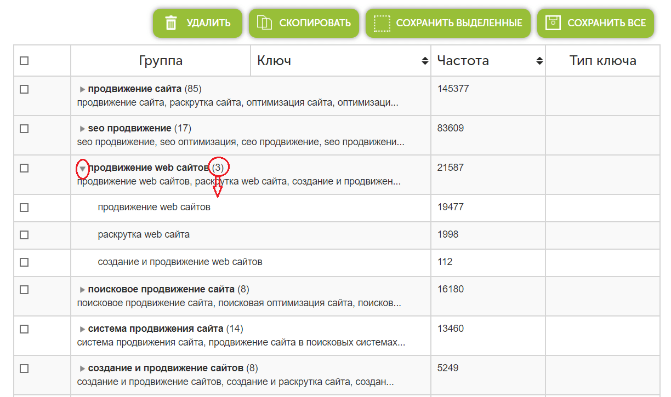Click the group title продвижение сайта

[x=134, y=89]
